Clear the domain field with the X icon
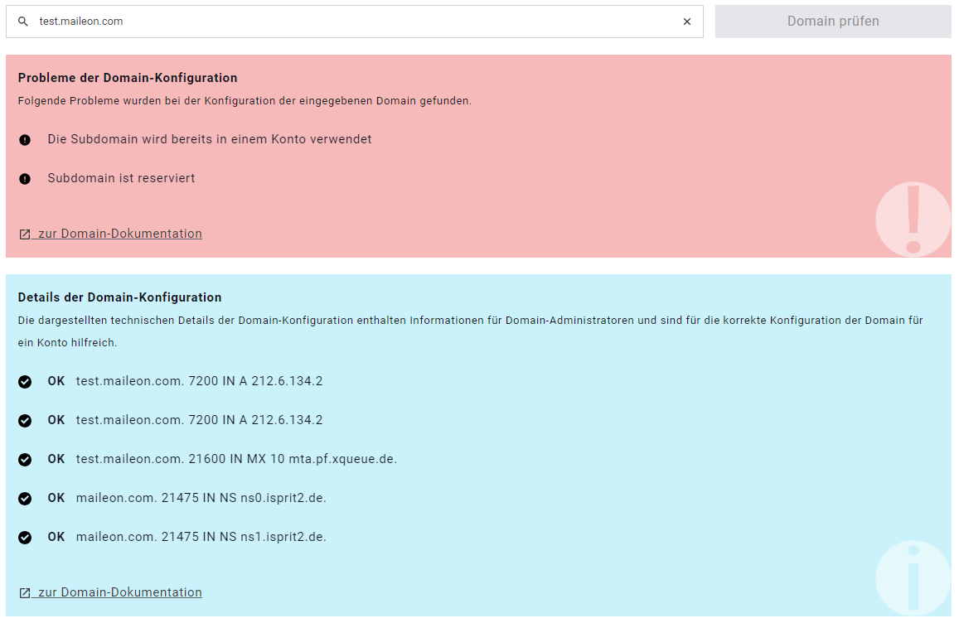Viewport: 959px width, 623px height. point(687,22)
